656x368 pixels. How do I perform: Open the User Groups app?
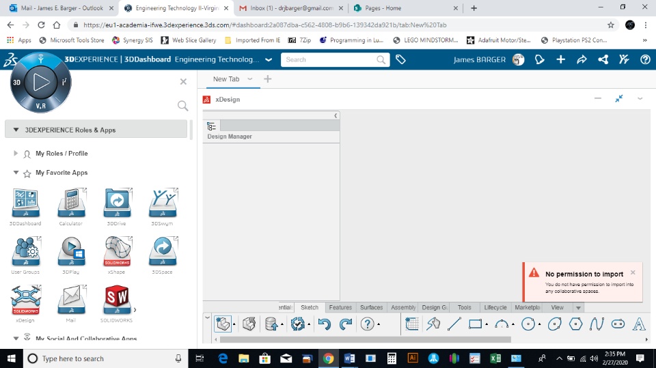[x=25, y=252]
